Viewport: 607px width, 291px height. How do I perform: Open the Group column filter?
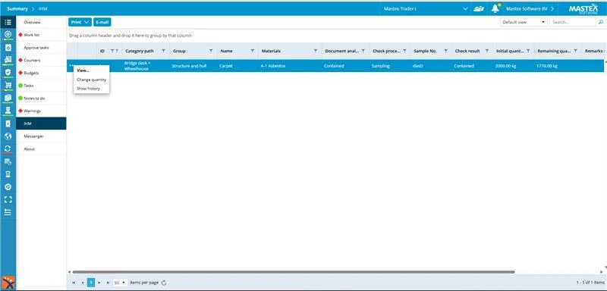pyautogui.click(x=211, y=51)
